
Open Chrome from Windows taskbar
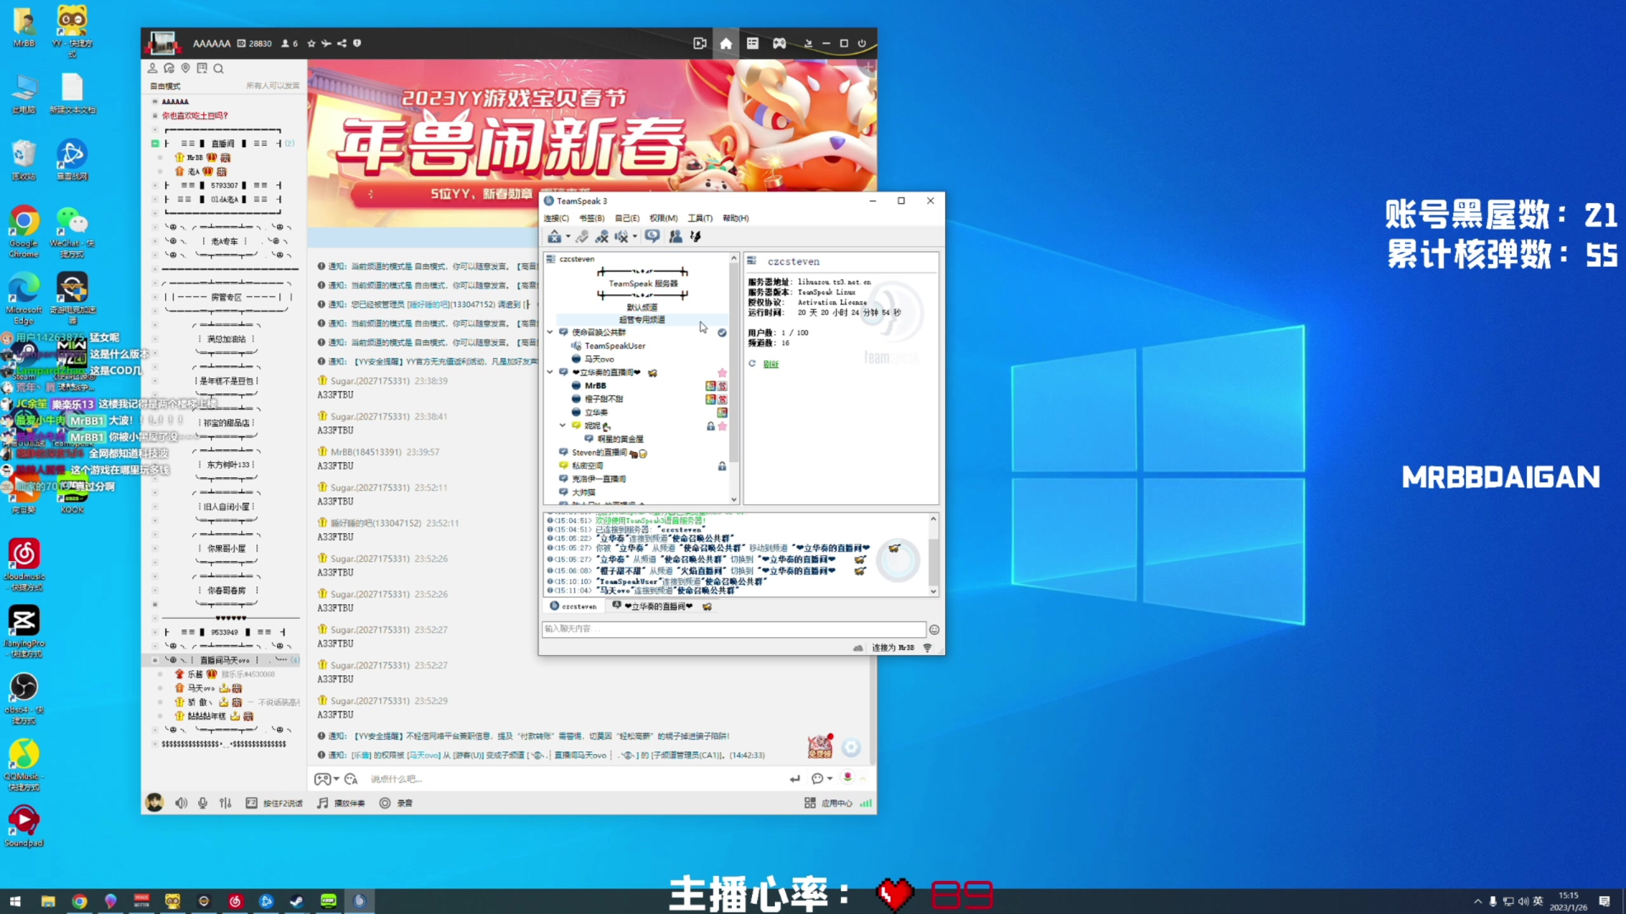point(79,901)
